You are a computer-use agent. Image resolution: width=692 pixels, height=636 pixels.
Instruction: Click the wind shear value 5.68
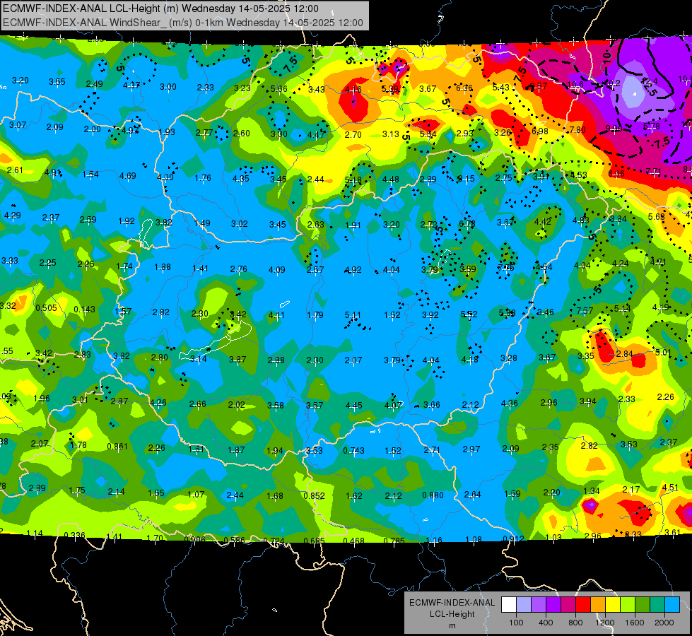click(x=656, y=217)
